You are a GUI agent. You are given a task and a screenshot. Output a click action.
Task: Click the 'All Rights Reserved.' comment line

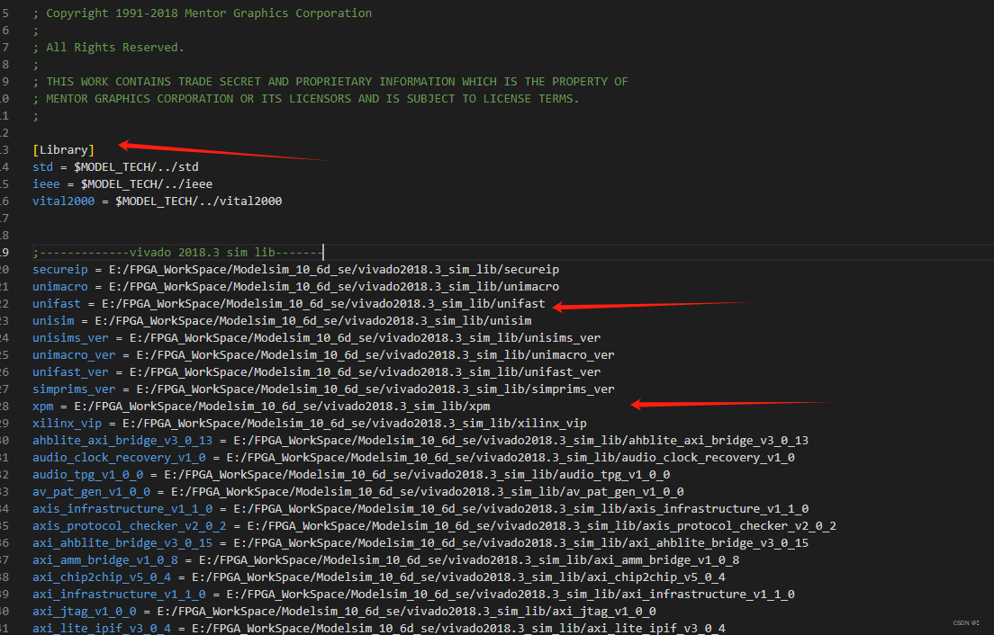tap(108, 48)
